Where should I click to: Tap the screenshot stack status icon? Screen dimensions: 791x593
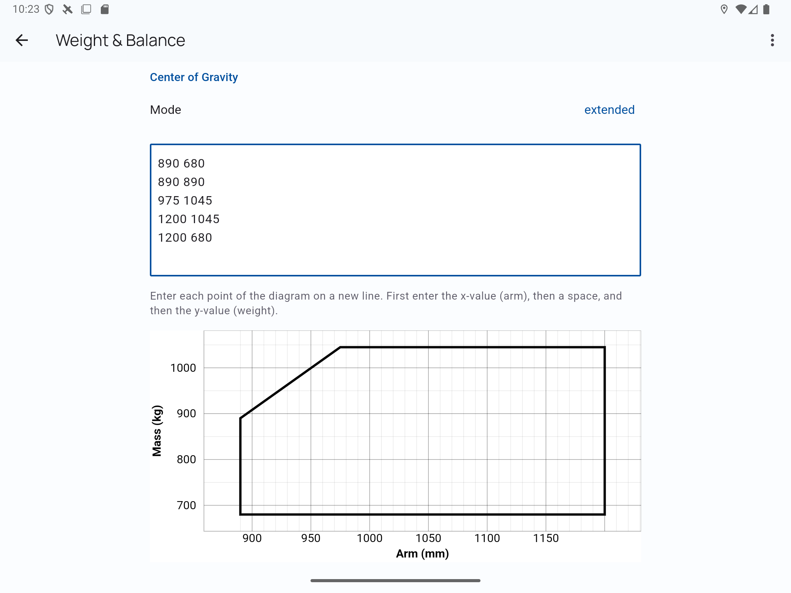click(x=86, y=9)
